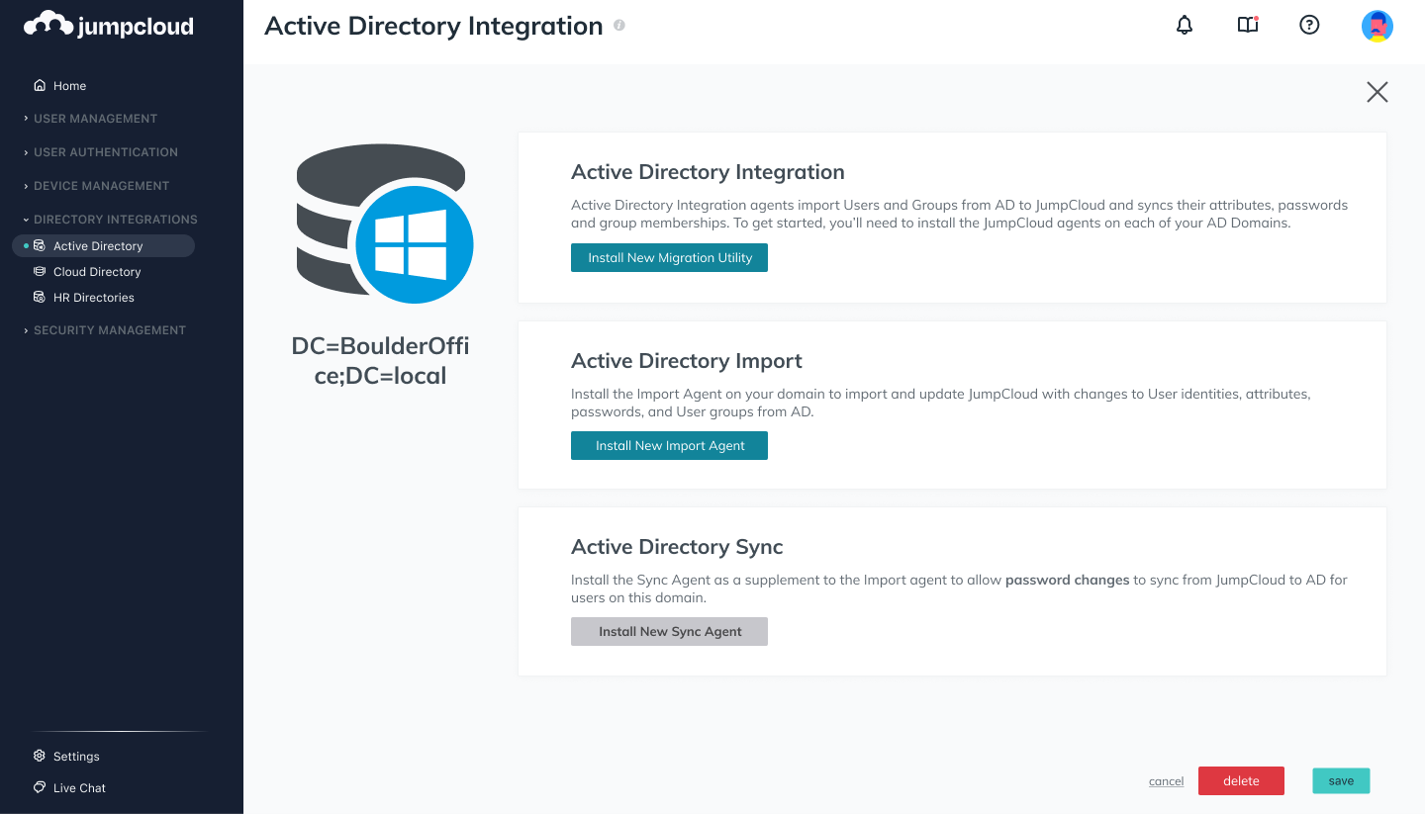Open the notifications bell icon

(1184, 25)
